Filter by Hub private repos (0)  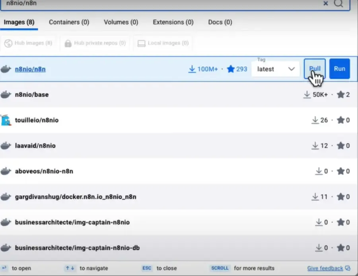click(x=95, y=43)
